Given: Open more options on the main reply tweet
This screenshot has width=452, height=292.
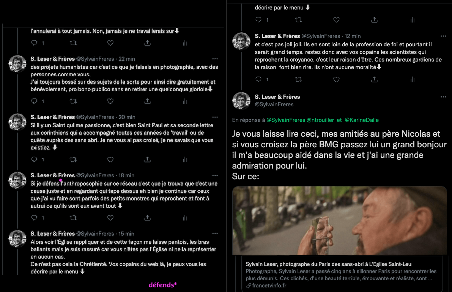Looking at the screenshot, I should click(443, 97).
